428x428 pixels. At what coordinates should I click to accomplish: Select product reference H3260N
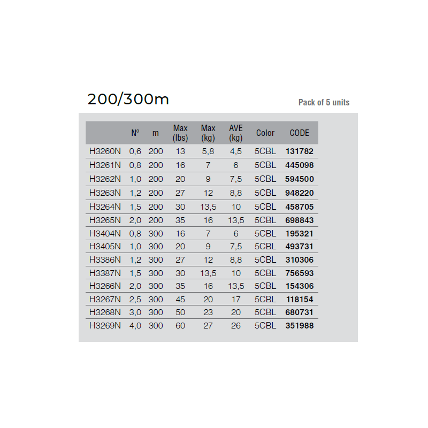(105, 151)
